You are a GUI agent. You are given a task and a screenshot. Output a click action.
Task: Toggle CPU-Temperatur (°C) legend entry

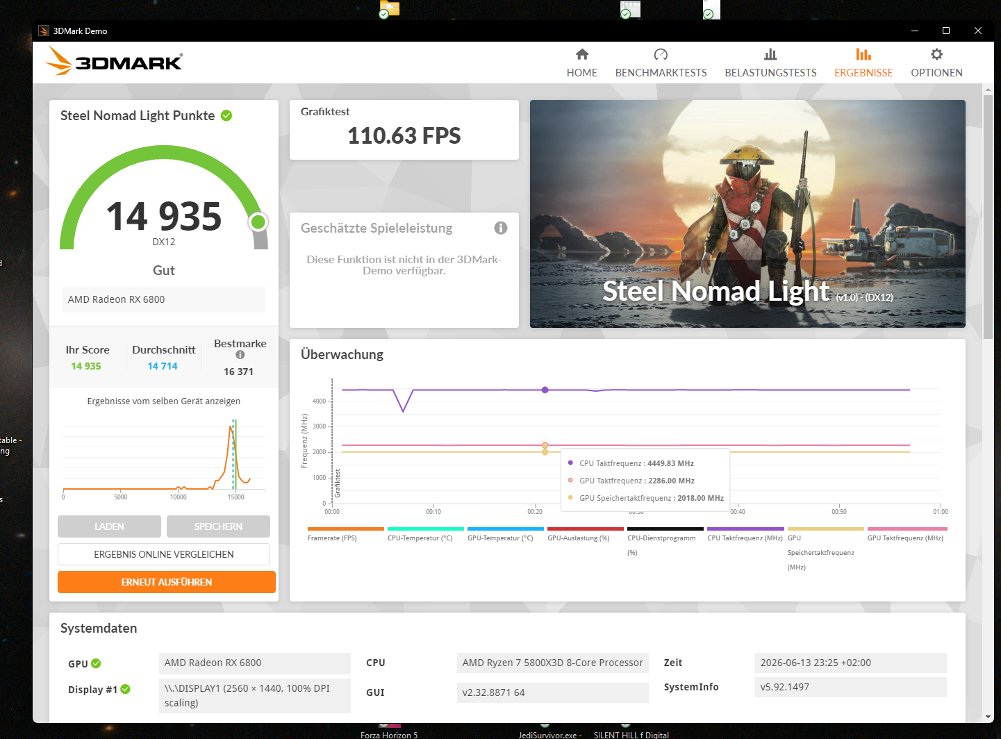pos(425,534)
